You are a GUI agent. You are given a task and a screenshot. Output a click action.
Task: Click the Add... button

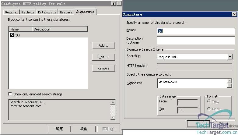[103, 45]
